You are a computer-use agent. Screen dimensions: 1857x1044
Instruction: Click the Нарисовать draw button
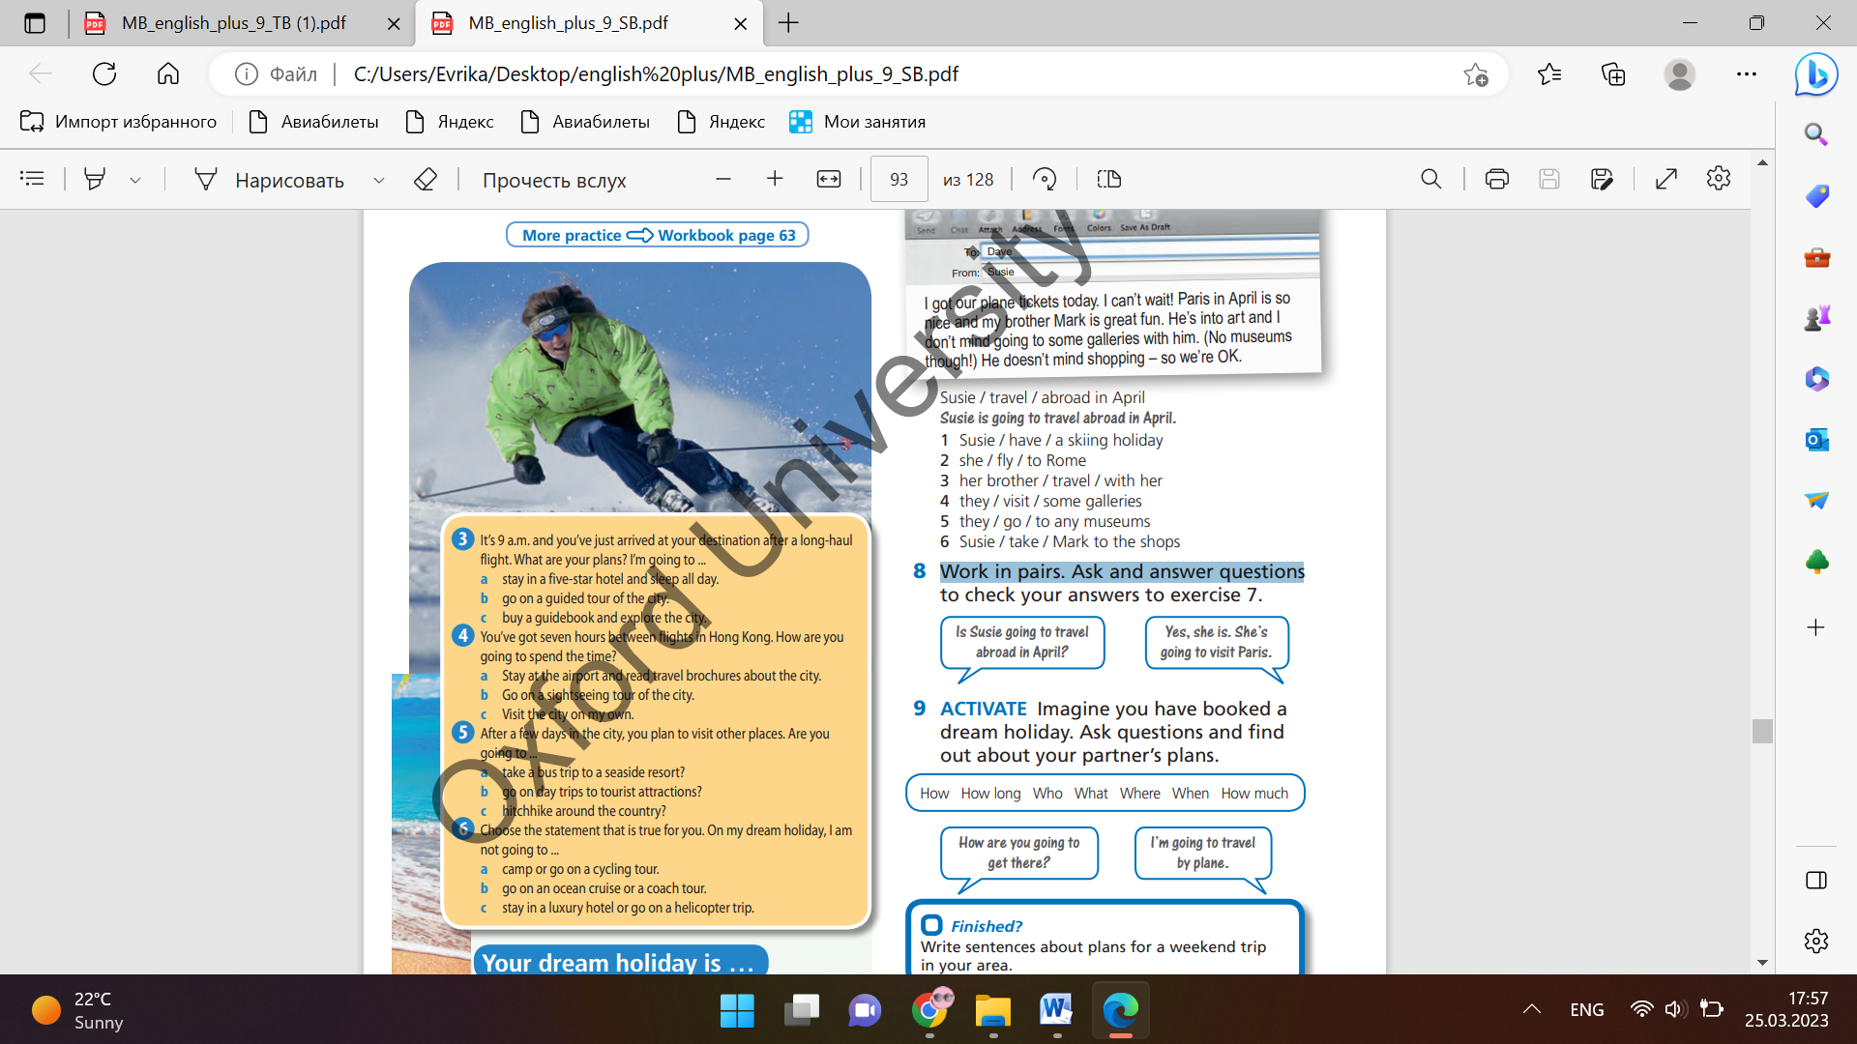270,180
